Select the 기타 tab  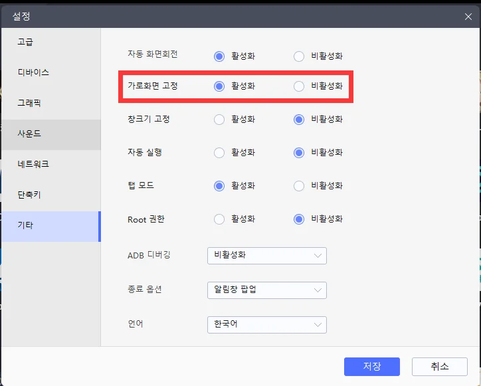[x=51, y=227]
